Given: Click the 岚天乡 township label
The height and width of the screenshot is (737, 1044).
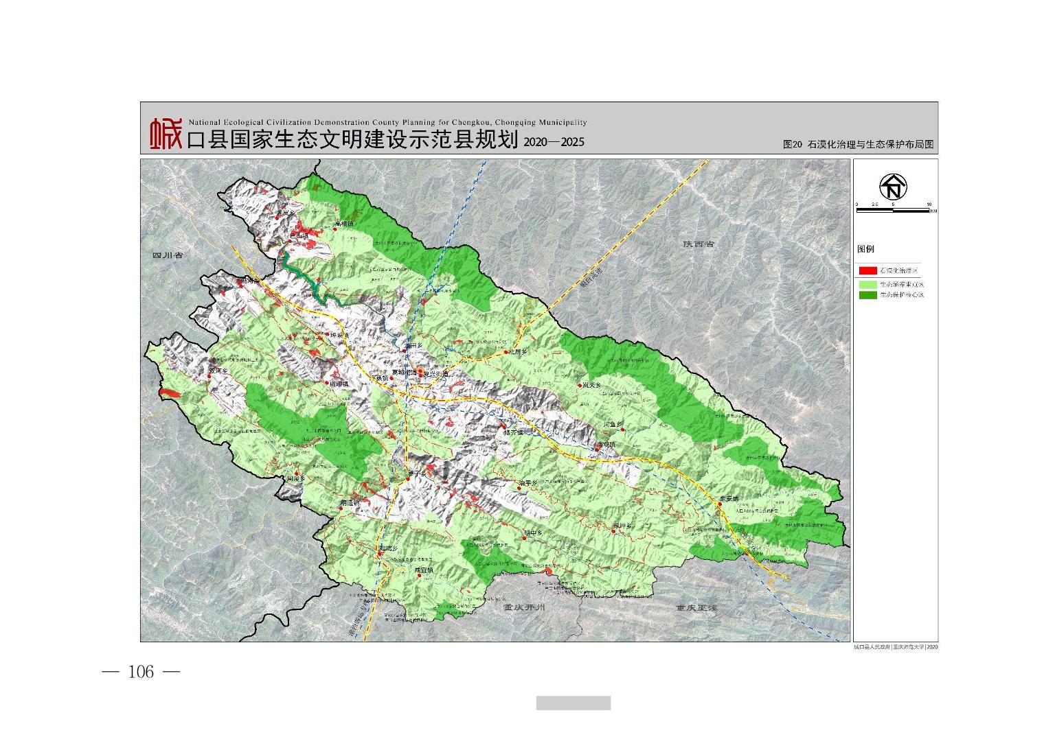Looking at the screenshot, I should 591,386.
